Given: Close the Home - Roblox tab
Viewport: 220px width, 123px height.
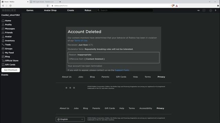Looking at the screenshot, I should tap(27, 2).
